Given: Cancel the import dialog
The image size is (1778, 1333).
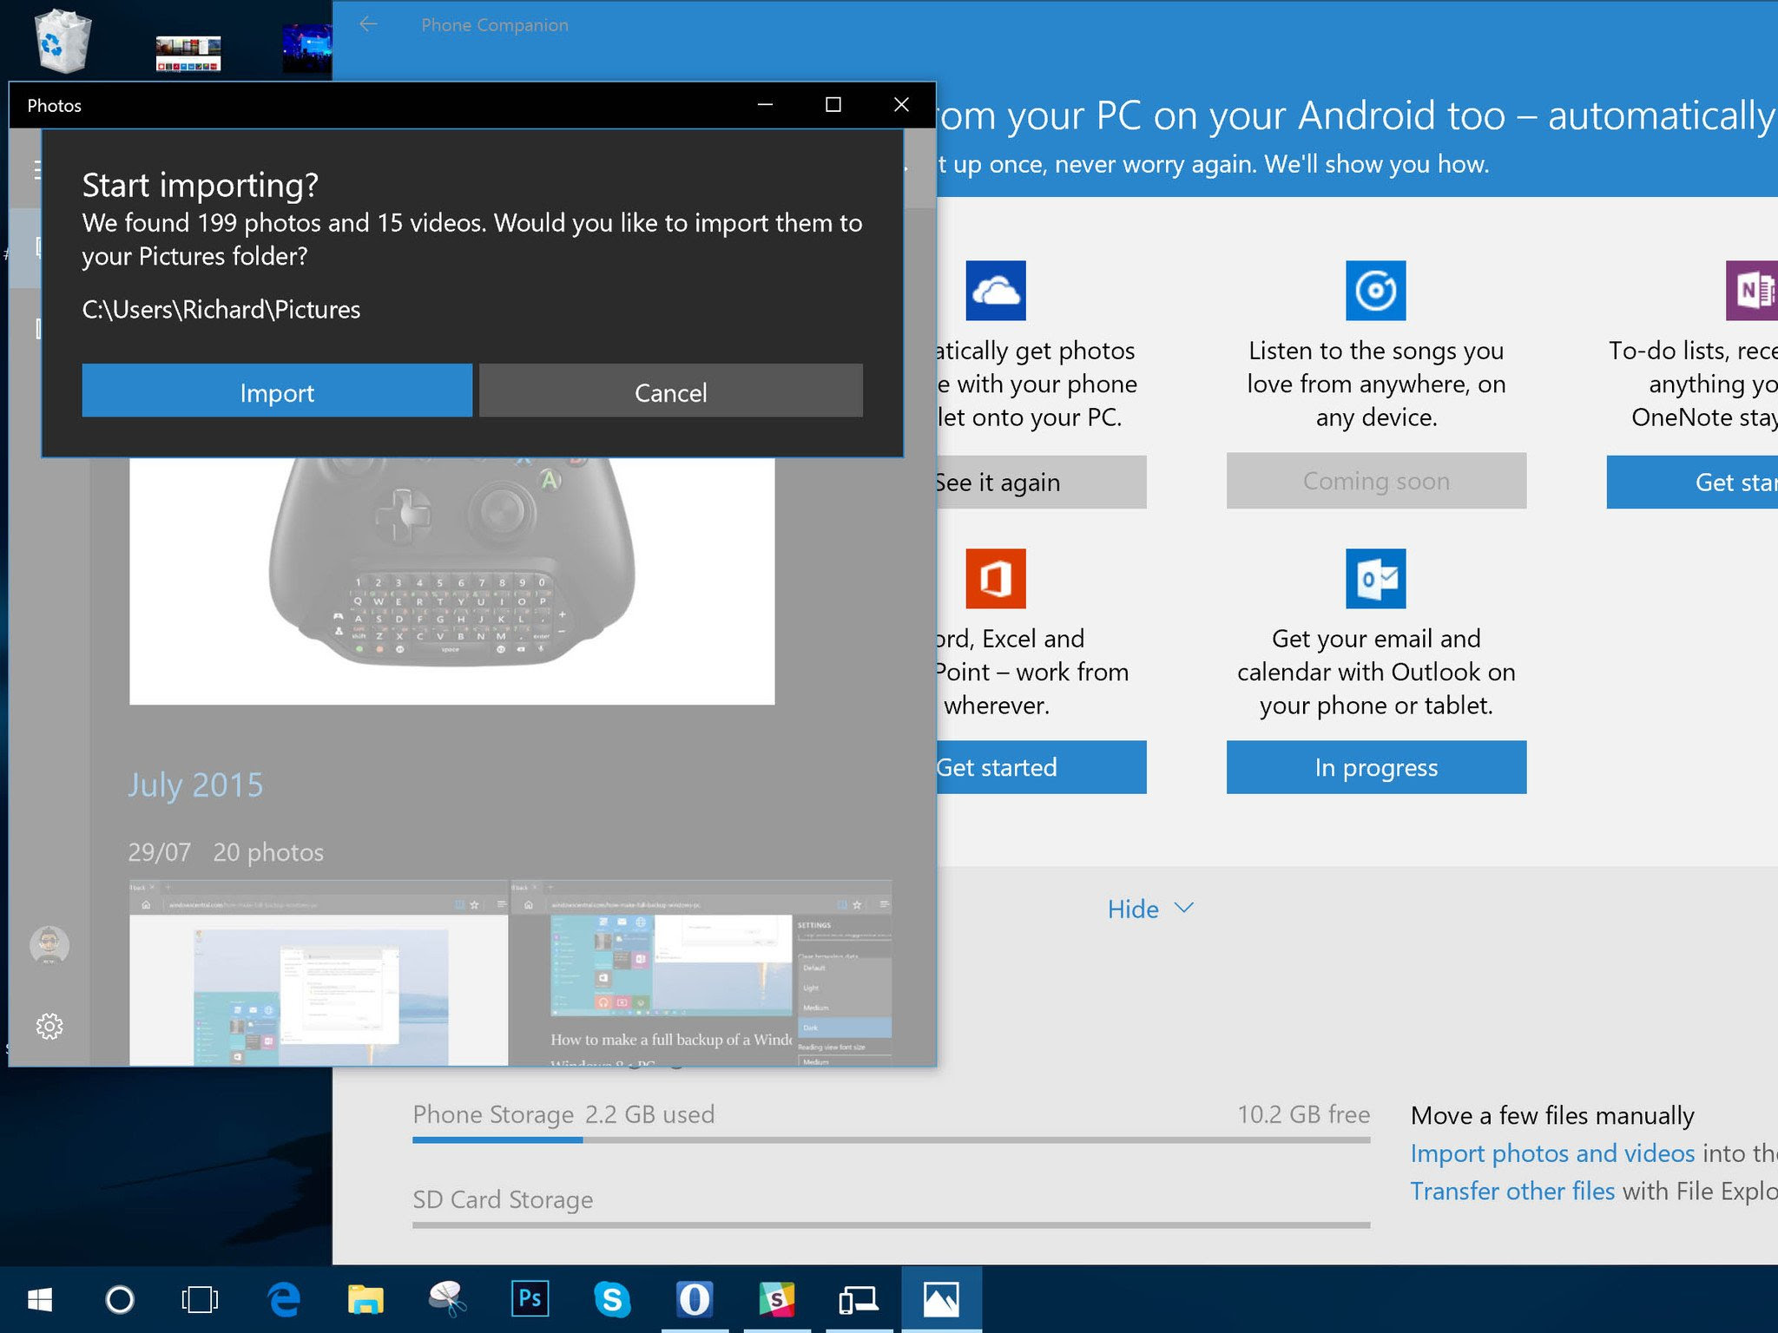Looking at the screenshot, I should point(670,392).
